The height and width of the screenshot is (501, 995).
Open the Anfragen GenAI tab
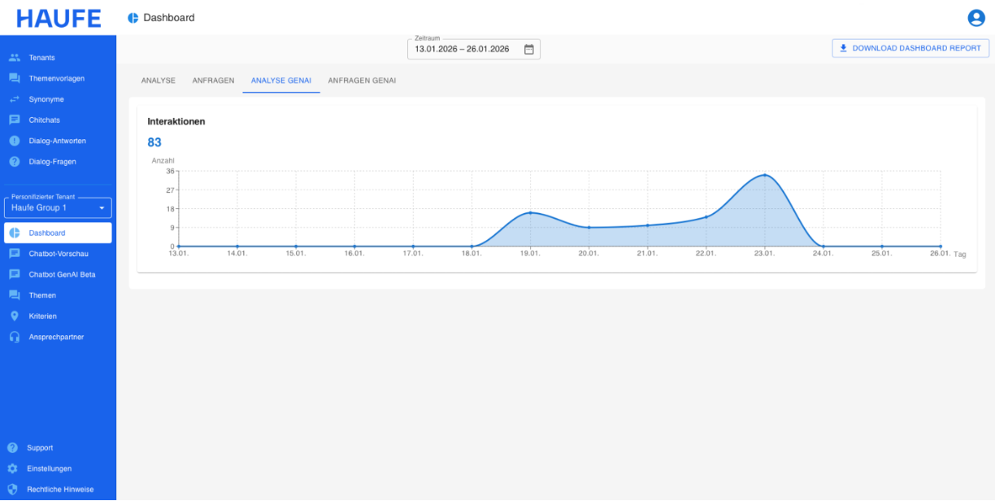point(362,81)
